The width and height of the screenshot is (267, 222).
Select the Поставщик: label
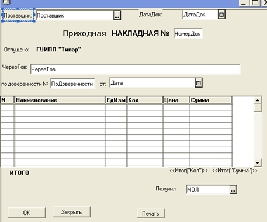pyautogui.click(x=18, y=15)
